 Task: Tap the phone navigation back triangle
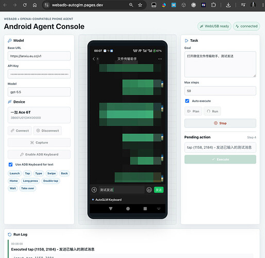pyautogui.click(x=111, y=208)
